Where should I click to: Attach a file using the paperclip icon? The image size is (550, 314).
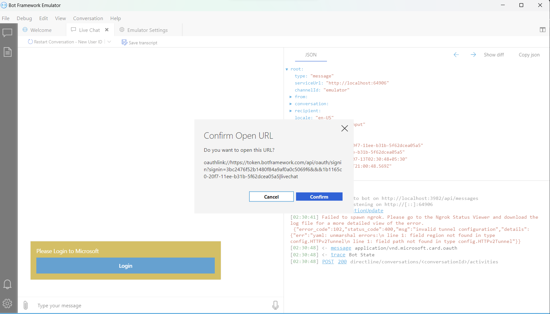tap(25, 305)
